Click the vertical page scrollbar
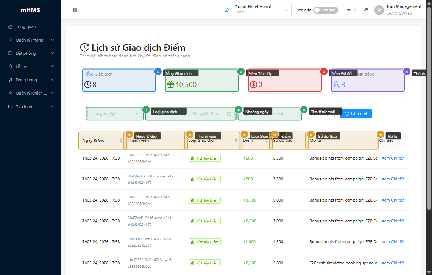The image size is (432, 275). (x=429, y=106)
